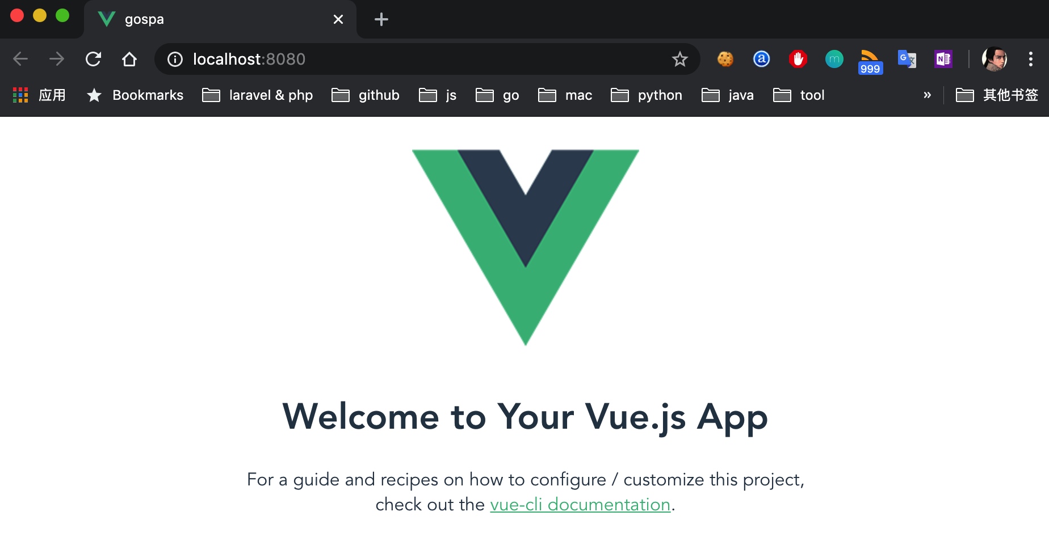Open the Bookmarks star folder
1049x558 pixels.
(135, 95)
